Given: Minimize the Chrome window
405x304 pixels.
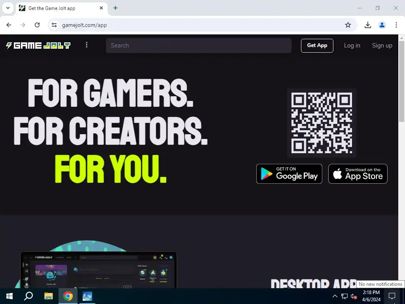Looking at the screenshot, I should click(x=359, y=8).
